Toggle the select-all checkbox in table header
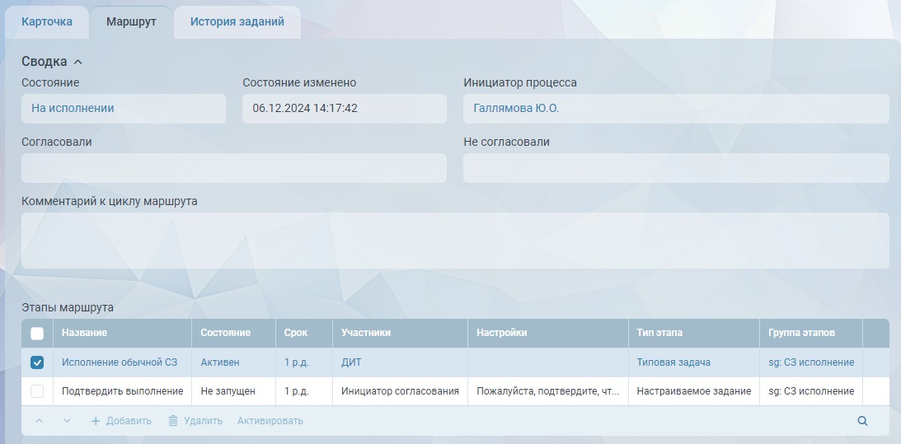 tap(37, 334)
